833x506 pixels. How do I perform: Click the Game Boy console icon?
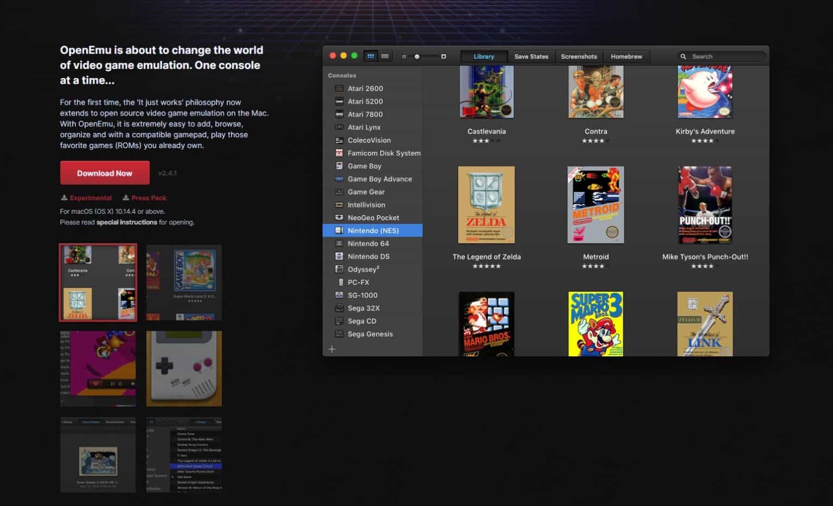coord(339,166)
